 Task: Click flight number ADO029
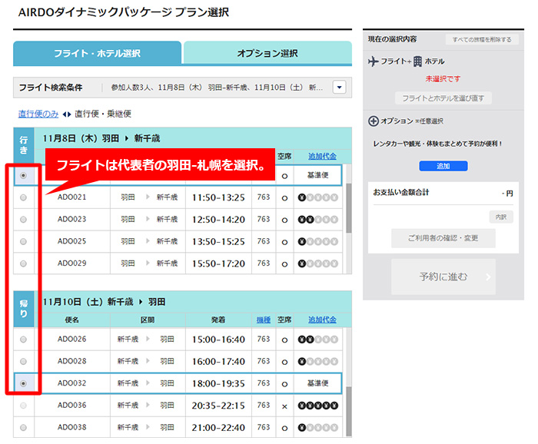tap(71, 263)
